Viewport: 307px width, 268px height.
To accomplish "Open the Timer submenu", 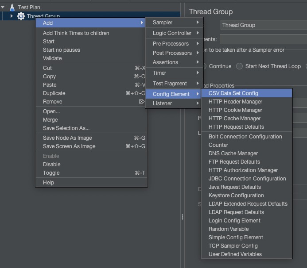I will [174, 73].
